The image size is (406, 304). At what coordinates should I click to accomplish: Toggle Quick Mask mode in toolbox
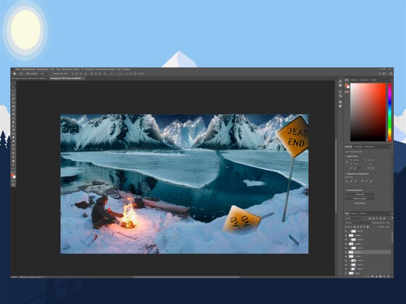pos(13,181)
